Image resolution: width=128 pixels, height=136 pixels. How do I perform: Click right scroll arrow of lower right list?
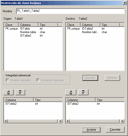click(122, 121)
